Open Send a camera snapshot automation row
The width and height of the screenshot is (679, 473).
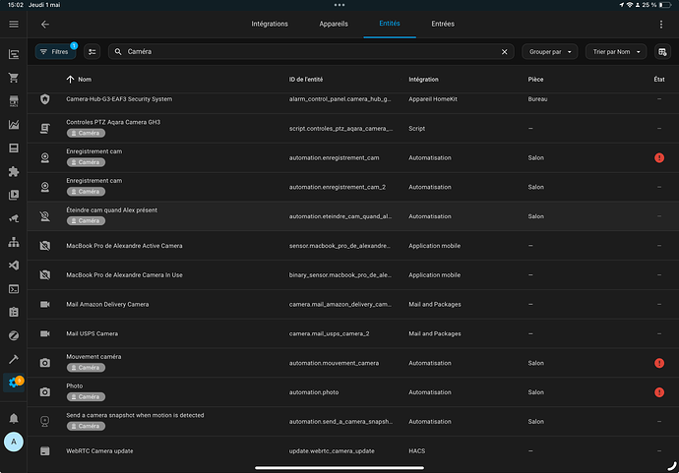tap(353, 422)
